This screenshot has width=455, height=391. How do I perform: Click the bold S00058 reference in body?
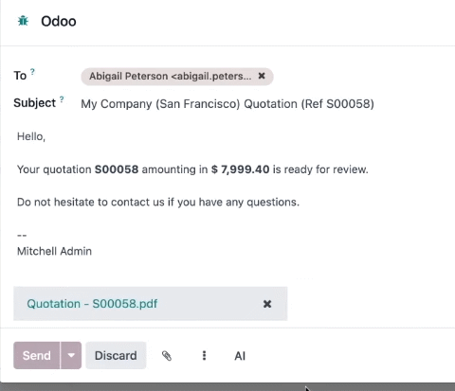[117, 169]
